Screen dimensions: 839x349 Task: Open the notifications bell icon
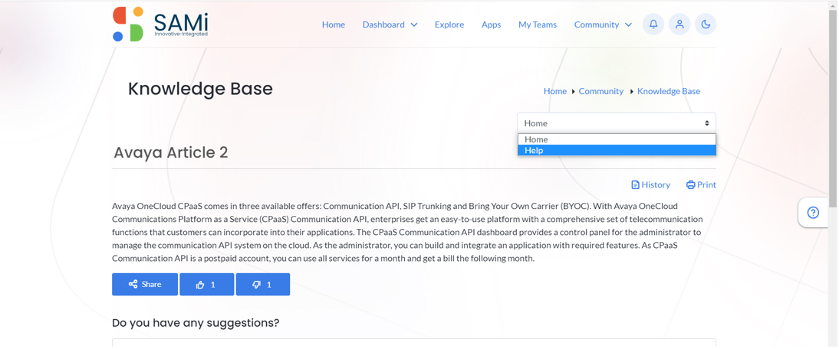click(x=653, y=24)
